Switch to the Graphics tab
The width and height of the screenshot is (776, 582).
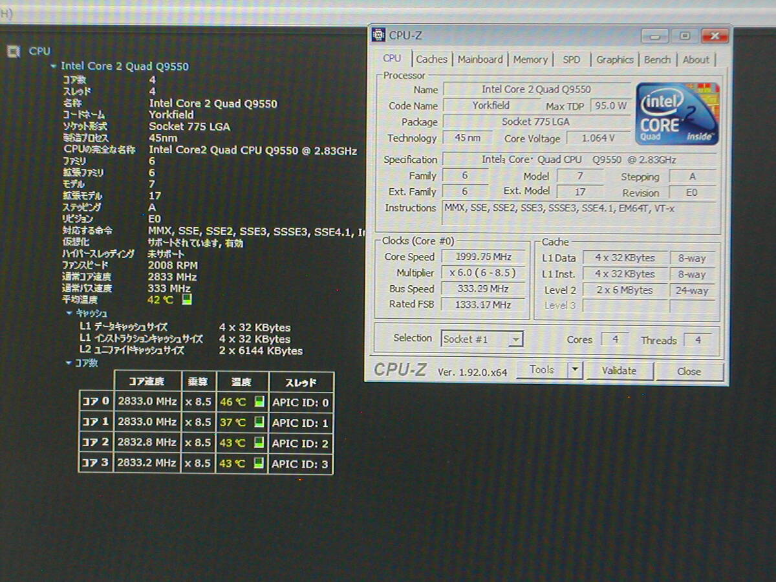[614, 59]
